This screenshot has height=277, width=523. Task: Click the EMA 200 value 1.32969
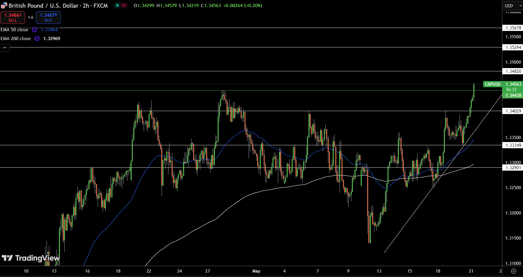tap(52, 39)
